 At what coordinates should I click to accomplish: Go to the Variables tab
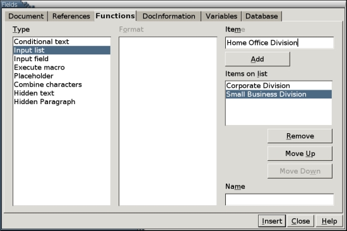(x=221, y=16)
